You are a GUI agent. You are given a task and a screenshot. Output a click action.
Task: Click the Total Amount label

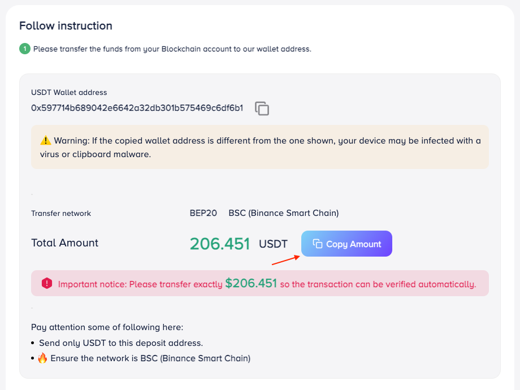(64, 243)
